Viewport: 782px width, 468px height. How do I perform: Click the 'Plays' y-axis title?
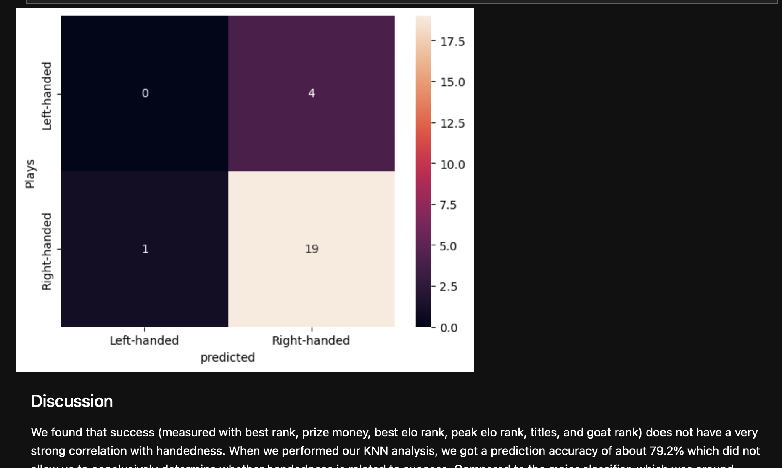pyautogui.click(x=30, y=174)
